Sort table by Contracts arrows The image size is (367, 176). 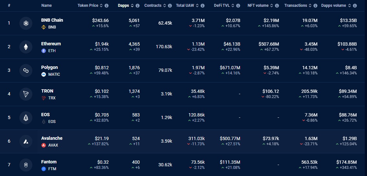165,5
